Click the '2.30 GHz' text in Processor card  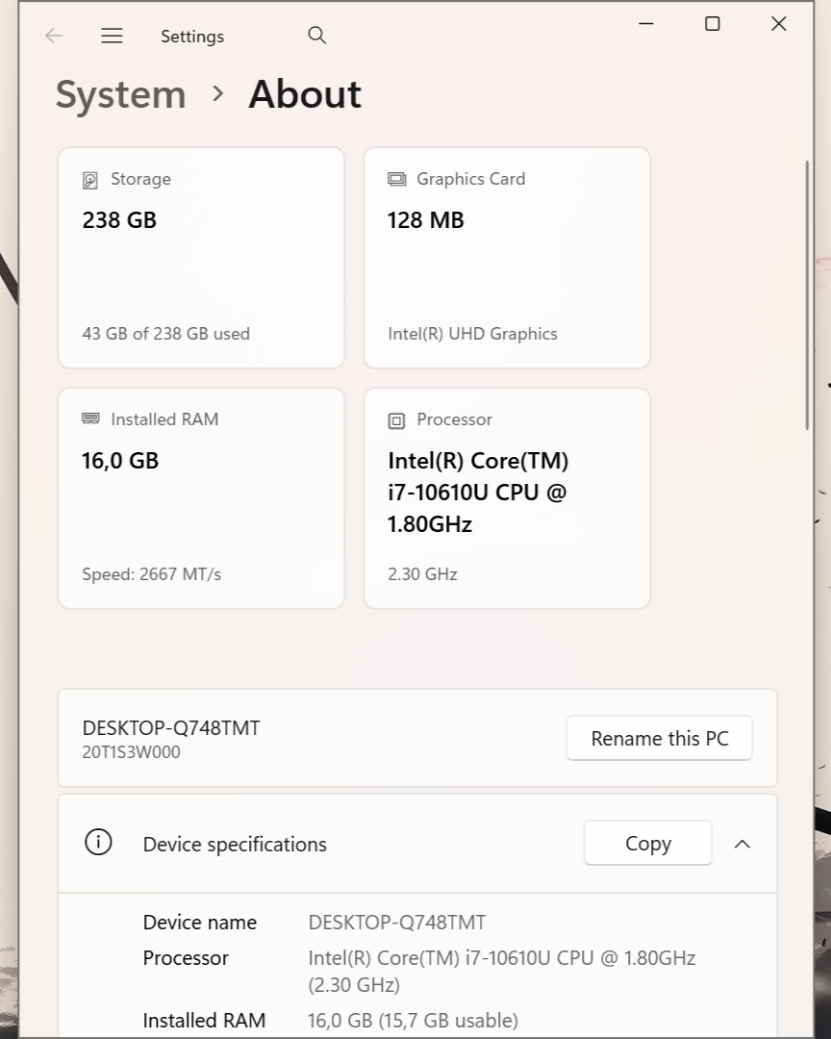(423, 573)
